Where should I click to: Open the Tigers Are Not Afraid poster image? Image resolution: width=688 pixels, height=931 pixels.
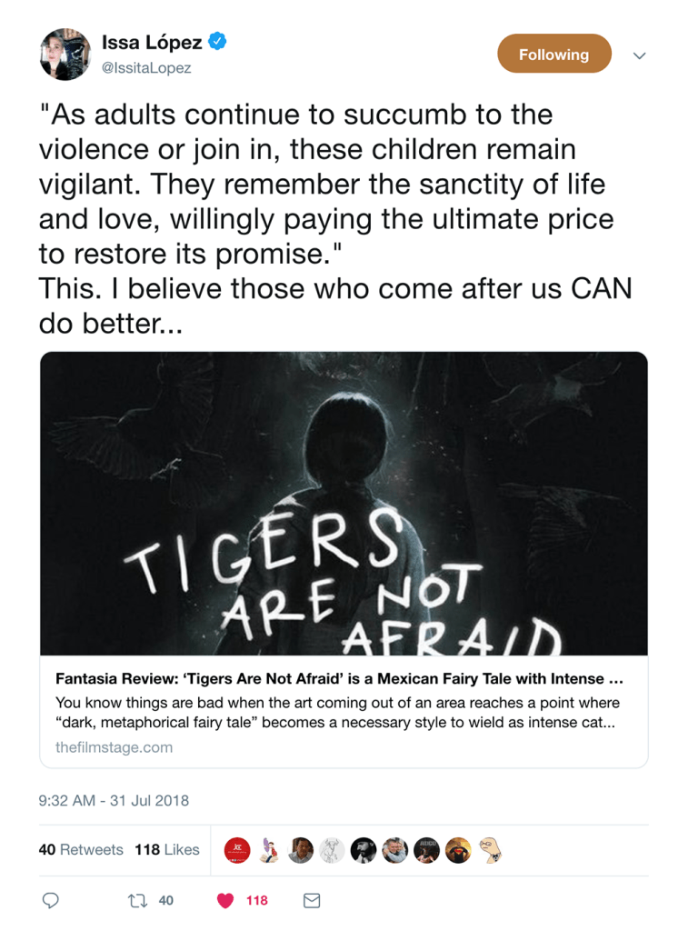pyautogui.click(x=344, y=503)
